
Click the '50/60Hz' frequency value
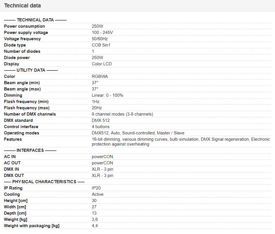100,39
